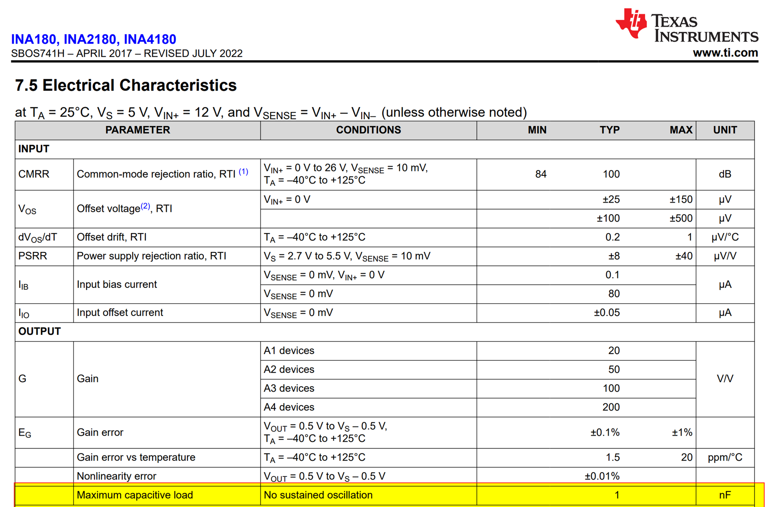Open the www.ti.com link
This screenshot has height=507, width=766.
tap(725, 52)
